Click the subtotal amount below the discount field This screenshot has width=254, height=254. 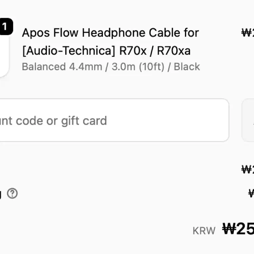248,169
